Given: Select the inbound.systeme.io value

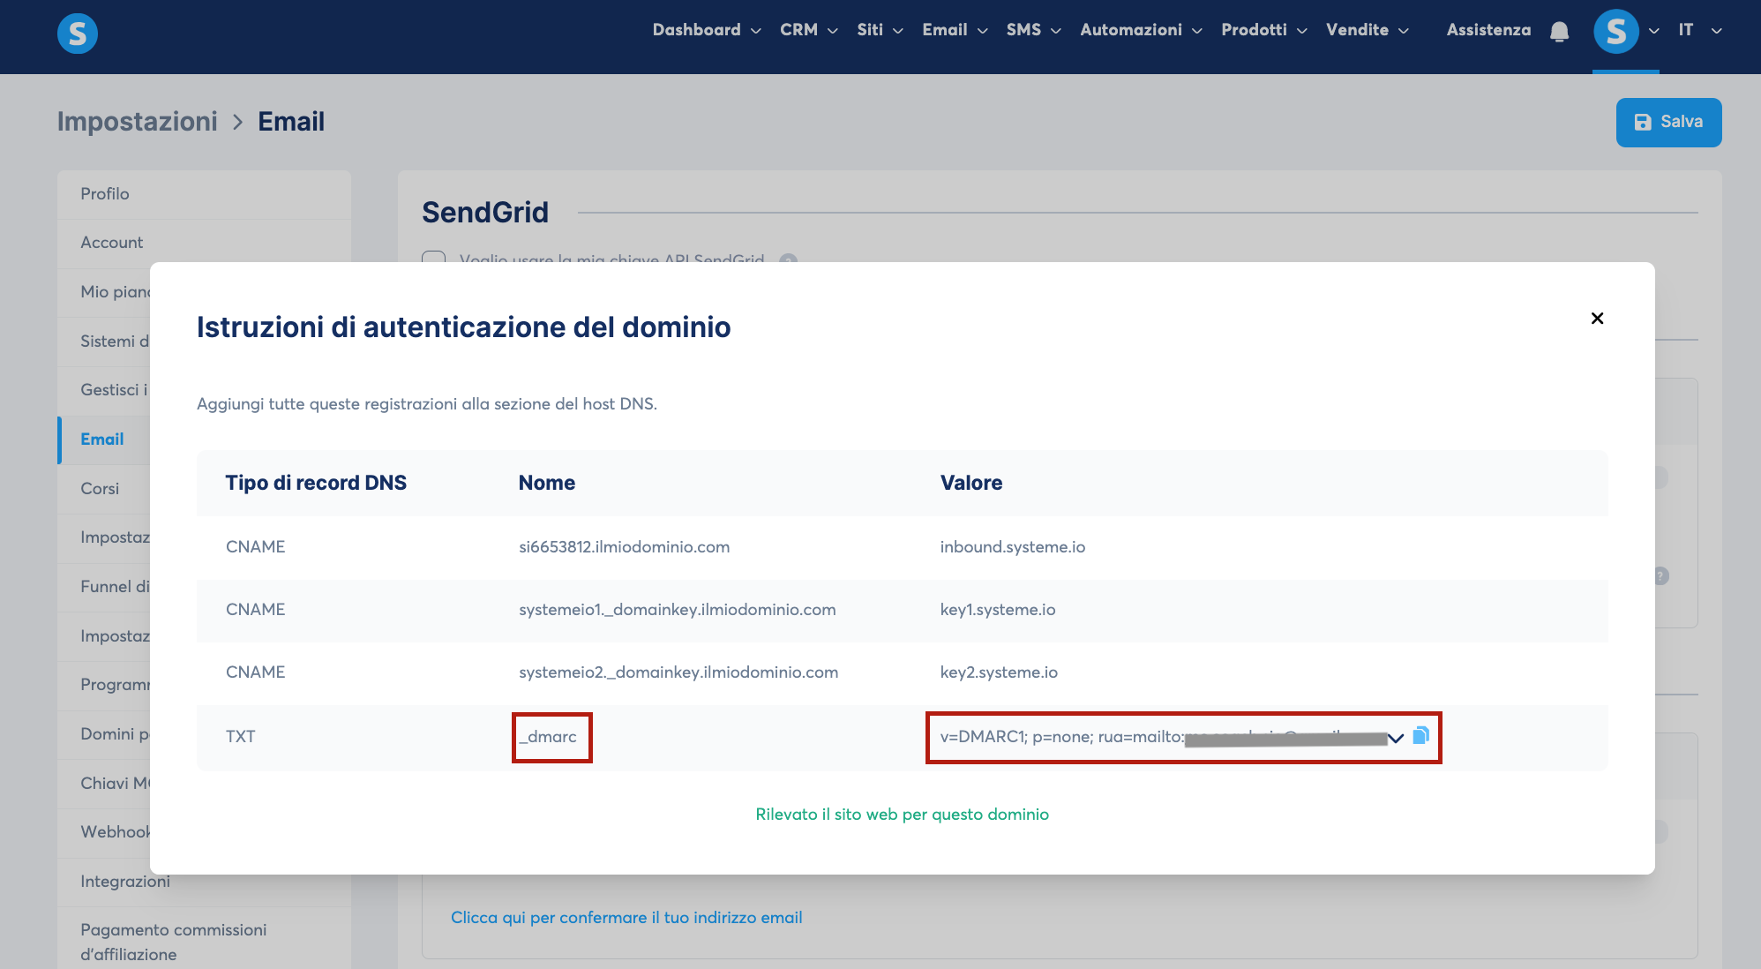Looking at the screenshot, I should point(1012,547).
